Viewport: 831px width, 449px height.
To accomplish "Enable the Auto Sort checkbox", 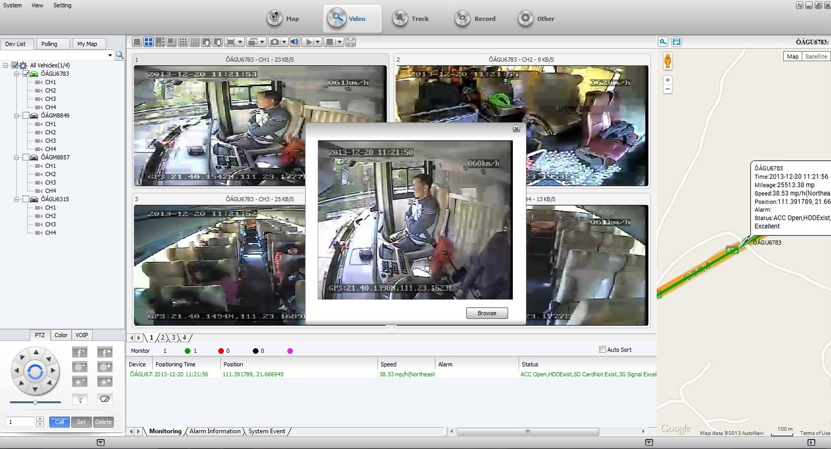I will (x=602, y=350).
